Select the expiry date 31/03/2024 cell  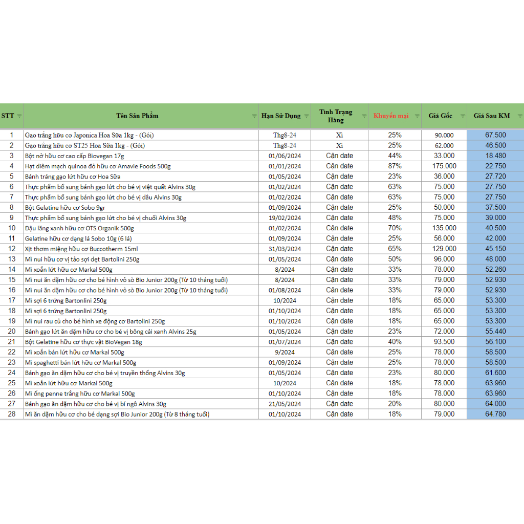(285, 249)
